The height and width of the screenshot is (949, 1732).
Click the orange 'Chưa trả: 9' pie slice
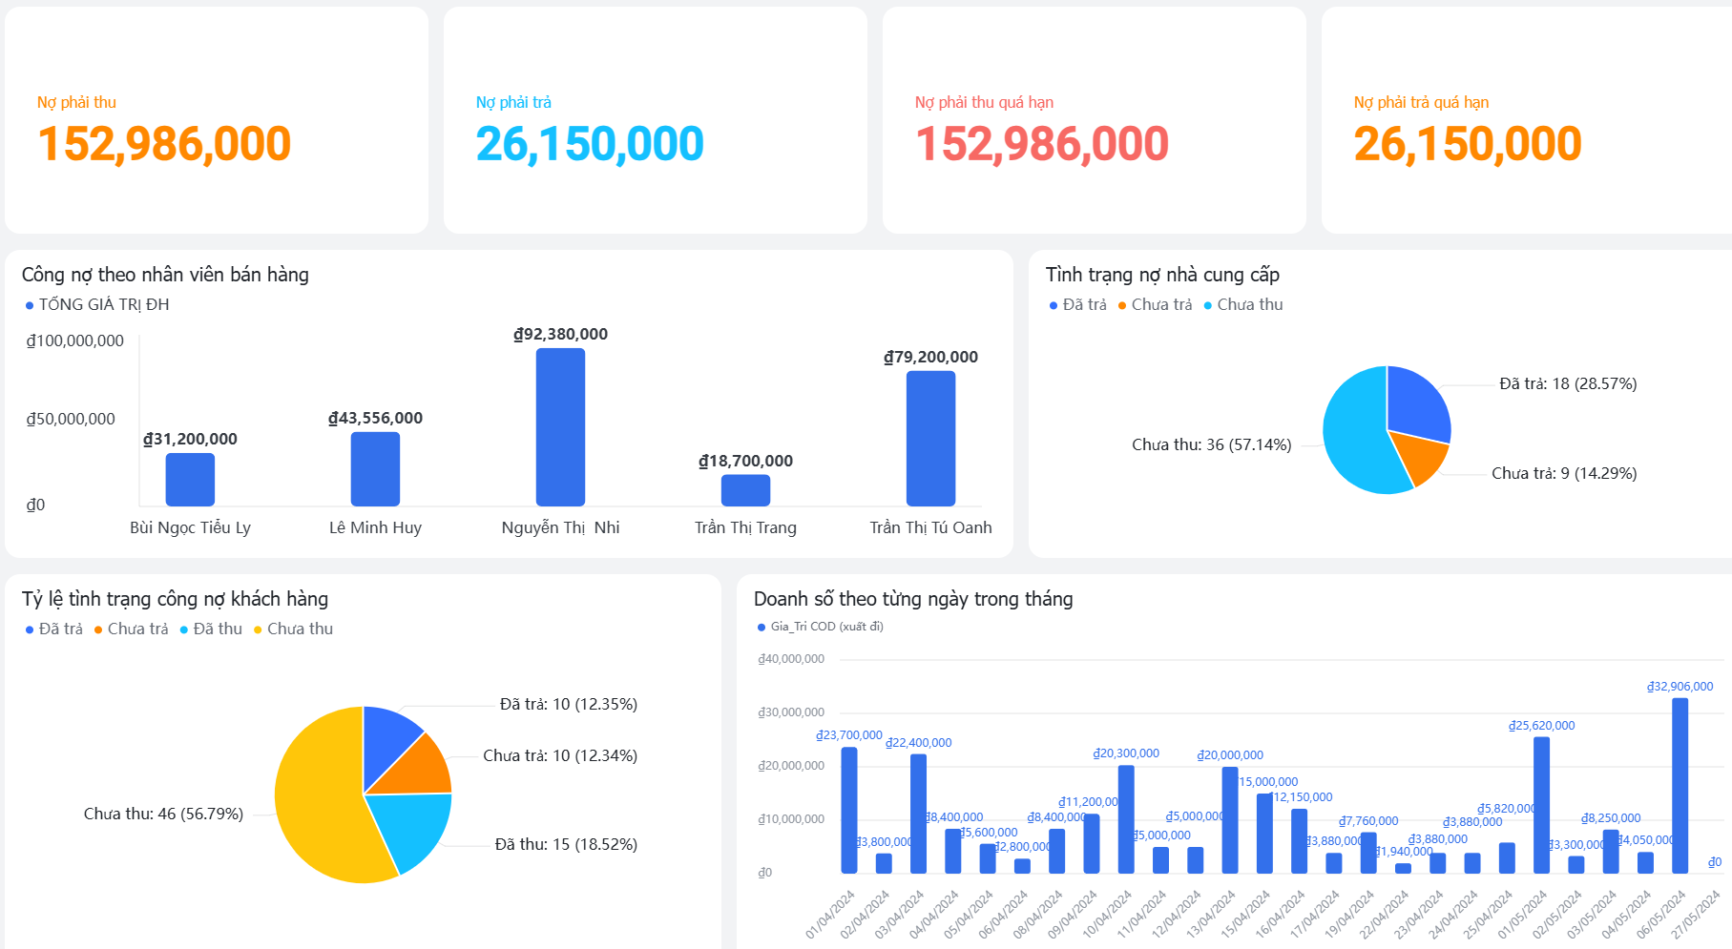tap(1421, 456)
